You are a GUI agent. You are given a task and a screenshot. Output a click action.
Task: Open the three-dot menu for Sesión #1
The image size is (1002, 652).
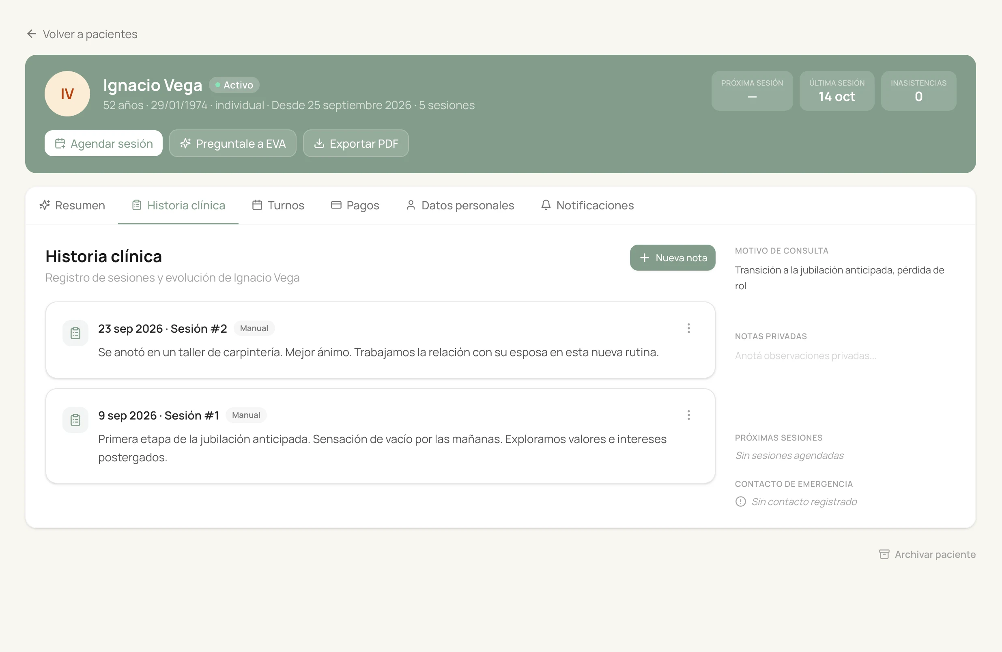coord(689,415)
